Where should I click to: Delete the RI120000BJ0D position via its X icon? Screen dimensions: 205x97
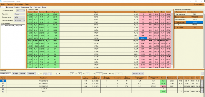pos(202,84)
